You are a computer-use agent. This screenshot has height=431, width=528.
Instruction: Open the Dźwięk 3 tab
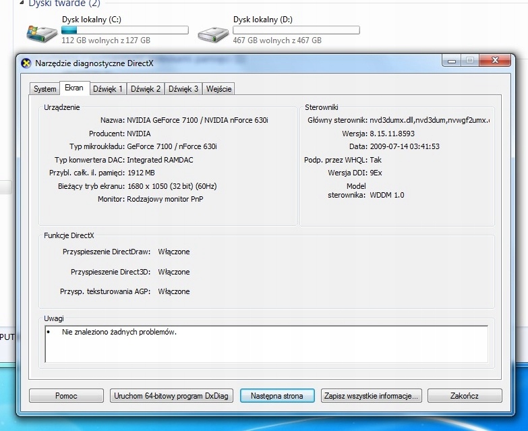(x=183, y=89)
